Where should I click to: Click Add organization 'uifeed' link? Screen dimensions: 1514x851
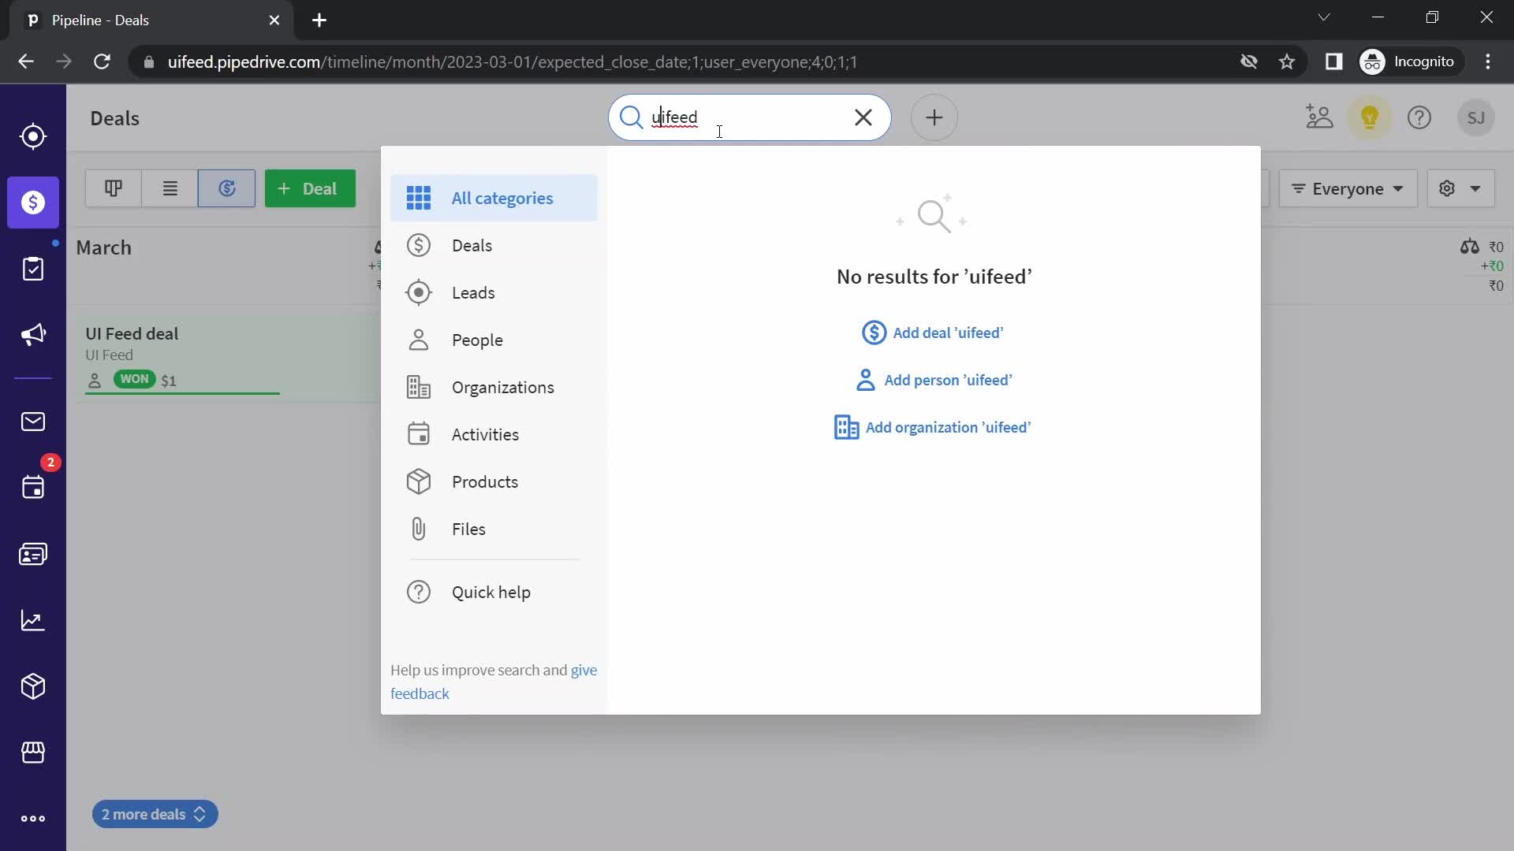tap(933, 427)
